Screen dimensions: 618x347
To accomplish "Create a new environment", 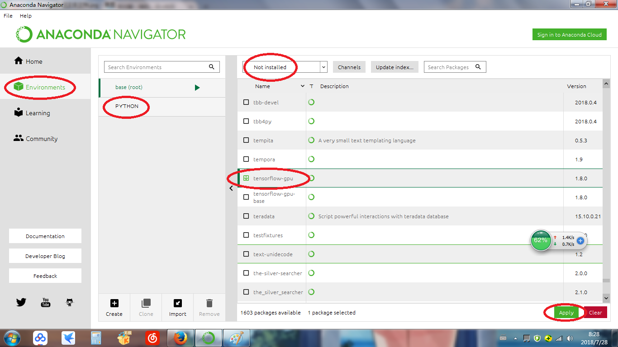I will (114, 308).
